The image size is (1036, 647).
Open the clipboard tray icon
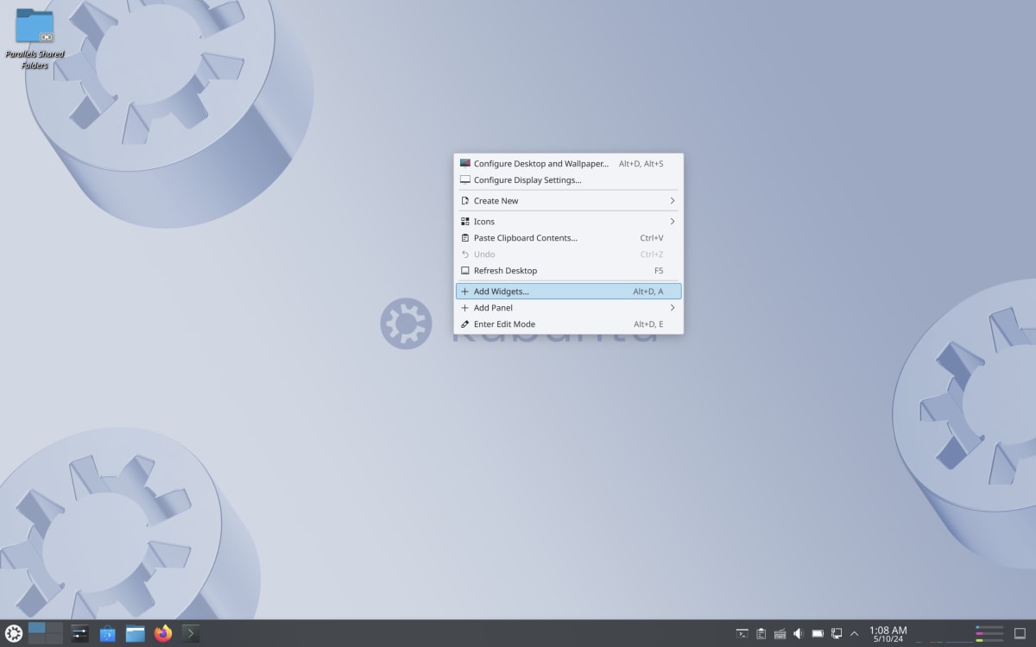point(761,634)
